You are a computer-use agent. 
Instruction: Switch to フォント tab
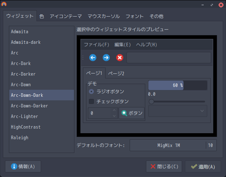pyautogui.click(x=135, y=16)
